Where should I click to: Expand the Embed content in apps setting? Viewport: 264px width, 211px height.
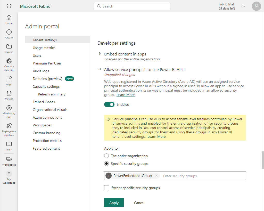[100, 54]
